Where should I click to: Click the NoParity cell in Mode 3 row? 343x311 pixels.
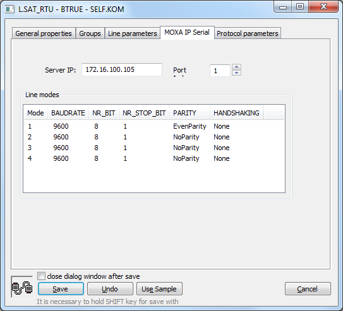click(x=186, y=148)
